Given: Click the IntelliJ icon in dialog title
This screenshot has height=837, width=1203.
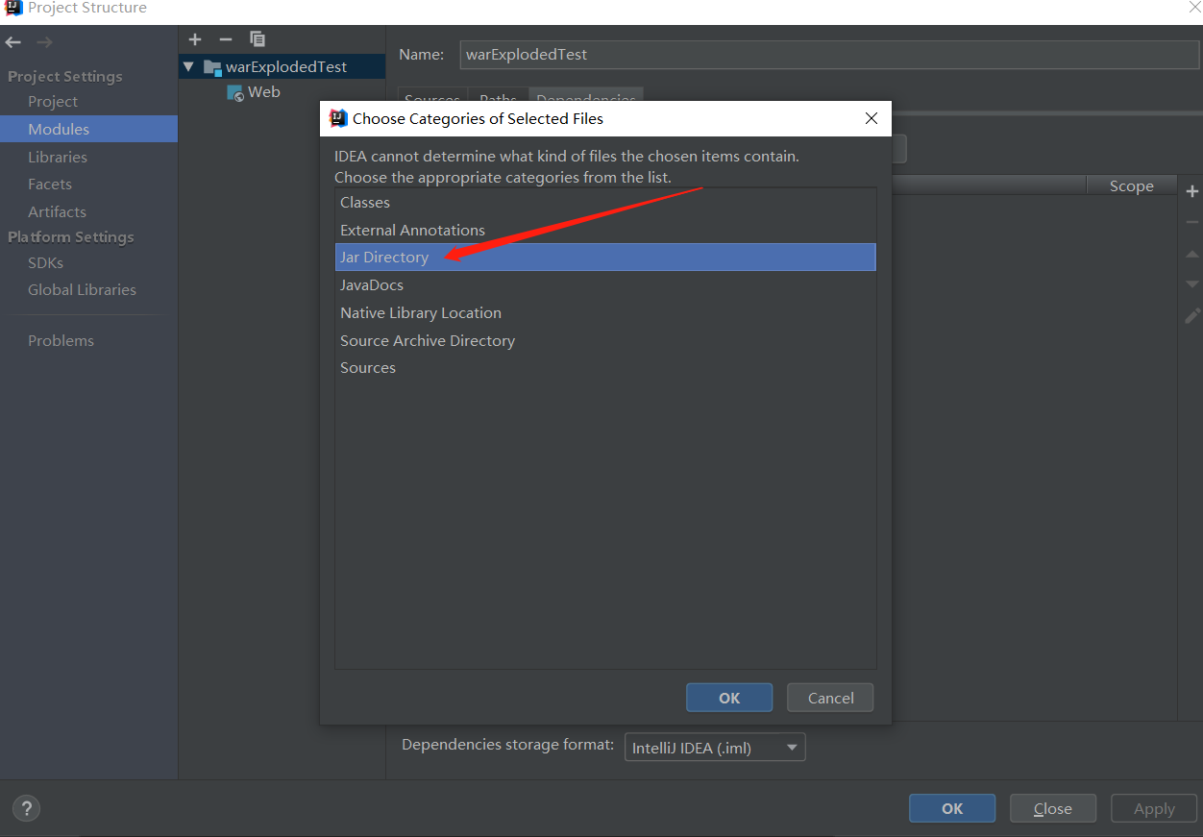Looking at the screenshot, I should [x=338, y=118].
